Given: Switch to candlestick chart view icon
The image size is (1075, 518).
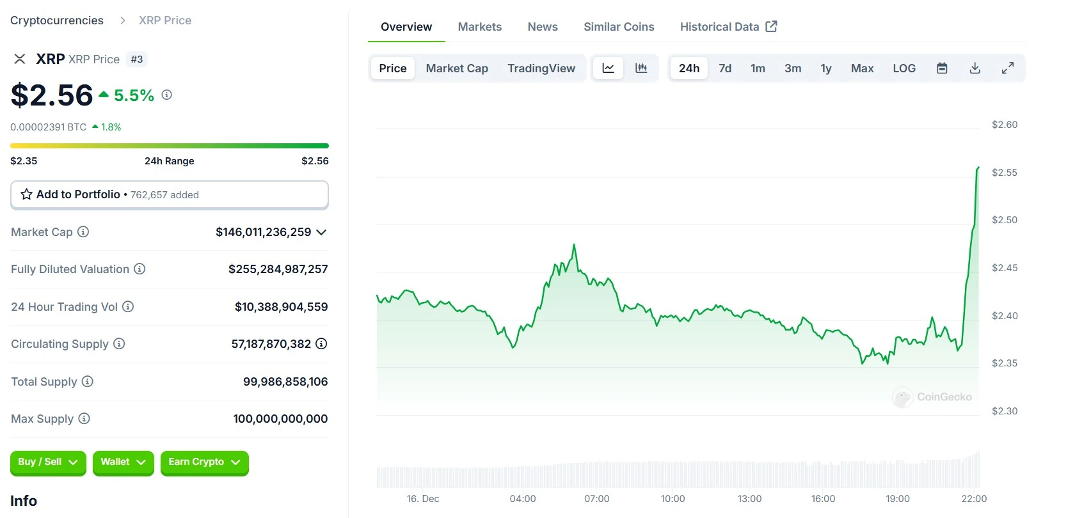Looking at the screenshot, I should pyautogui.click(x=641, y=68).
